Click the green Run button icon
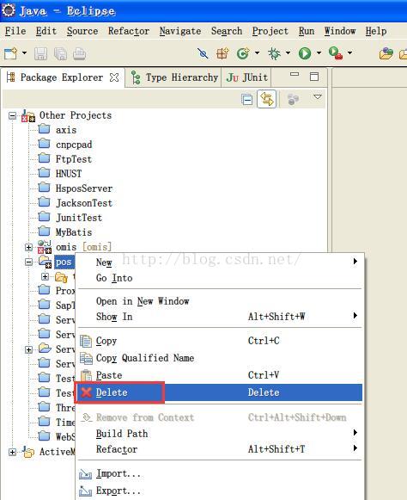Screen dimensions: 407x500 point(305,53)
